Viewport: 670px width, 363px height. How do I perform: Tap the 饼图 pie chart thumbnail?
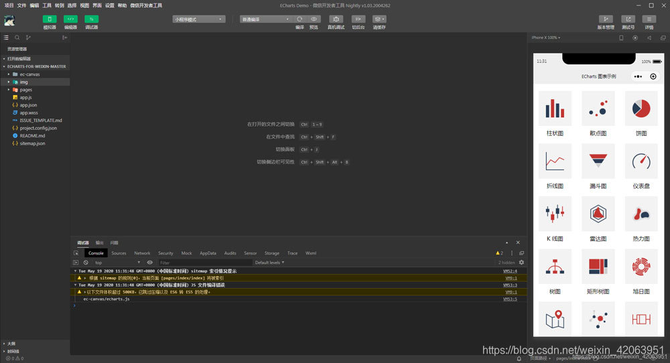pyautogui.click(x=641, y=108)
